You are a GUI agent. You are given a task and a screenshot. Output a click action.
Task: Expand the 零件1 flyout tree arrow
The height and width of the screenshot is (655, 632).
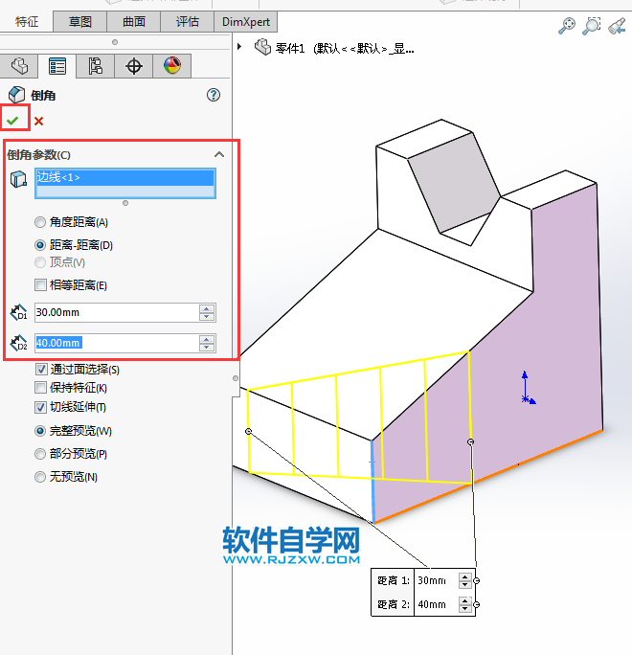239,46
